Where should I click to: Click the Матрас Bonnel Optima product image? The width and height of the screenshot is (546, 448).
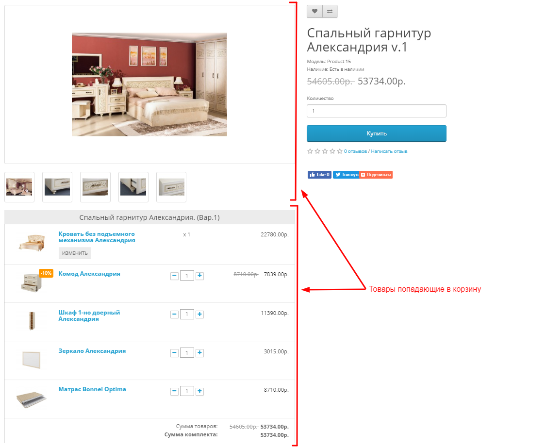click(x=32, y=399)
